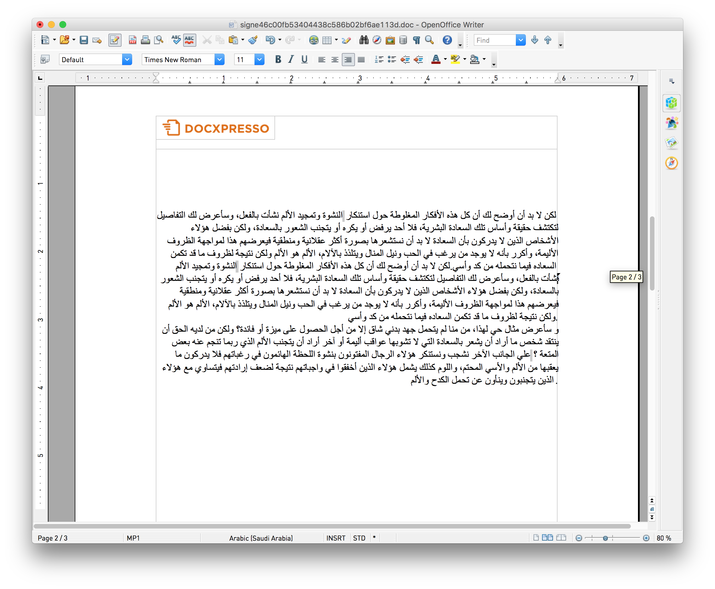This screenshot has height=589, width=715.
Task: Open OpenOffice Help
Action: [x=447, y=40]
